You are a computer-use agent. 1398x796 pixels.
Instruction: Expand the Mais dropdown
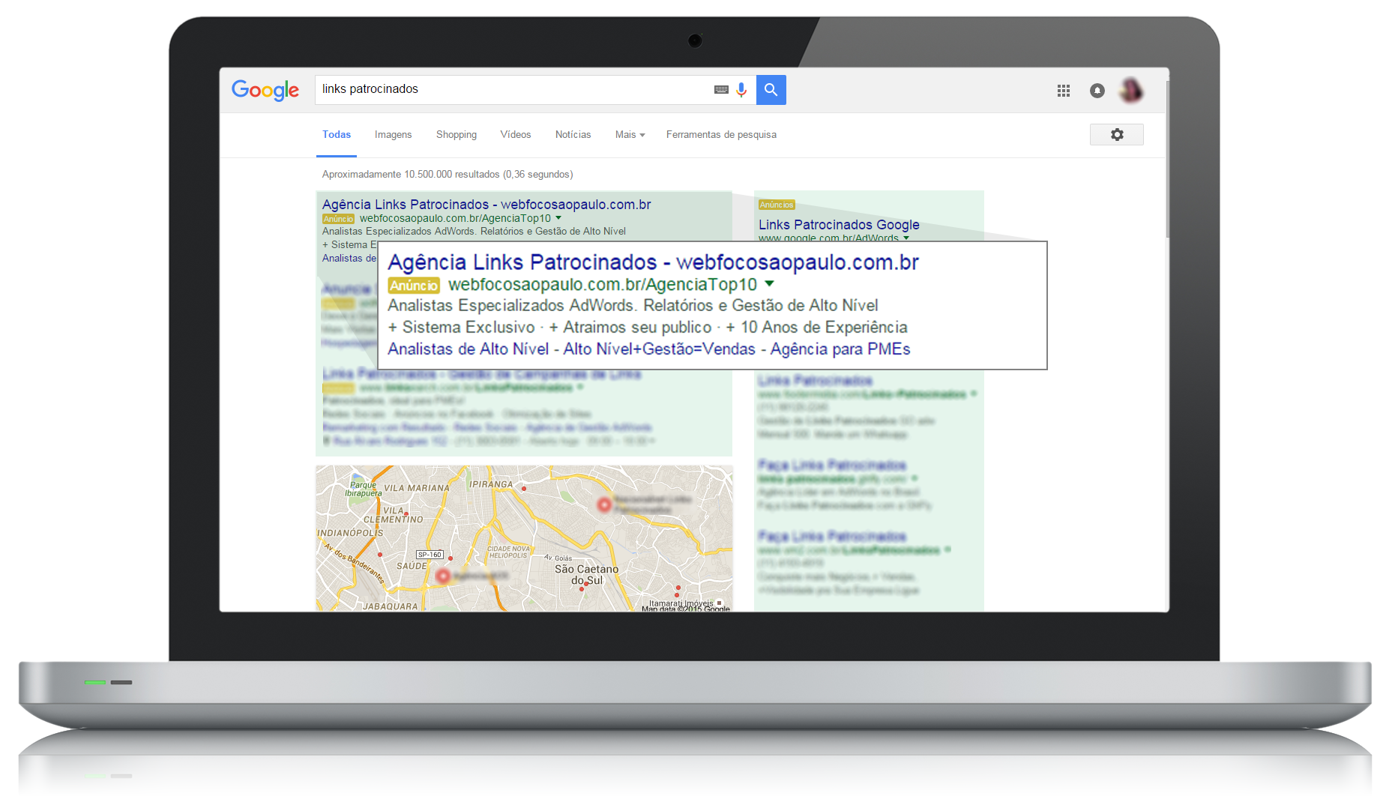(x=630, y=135)
